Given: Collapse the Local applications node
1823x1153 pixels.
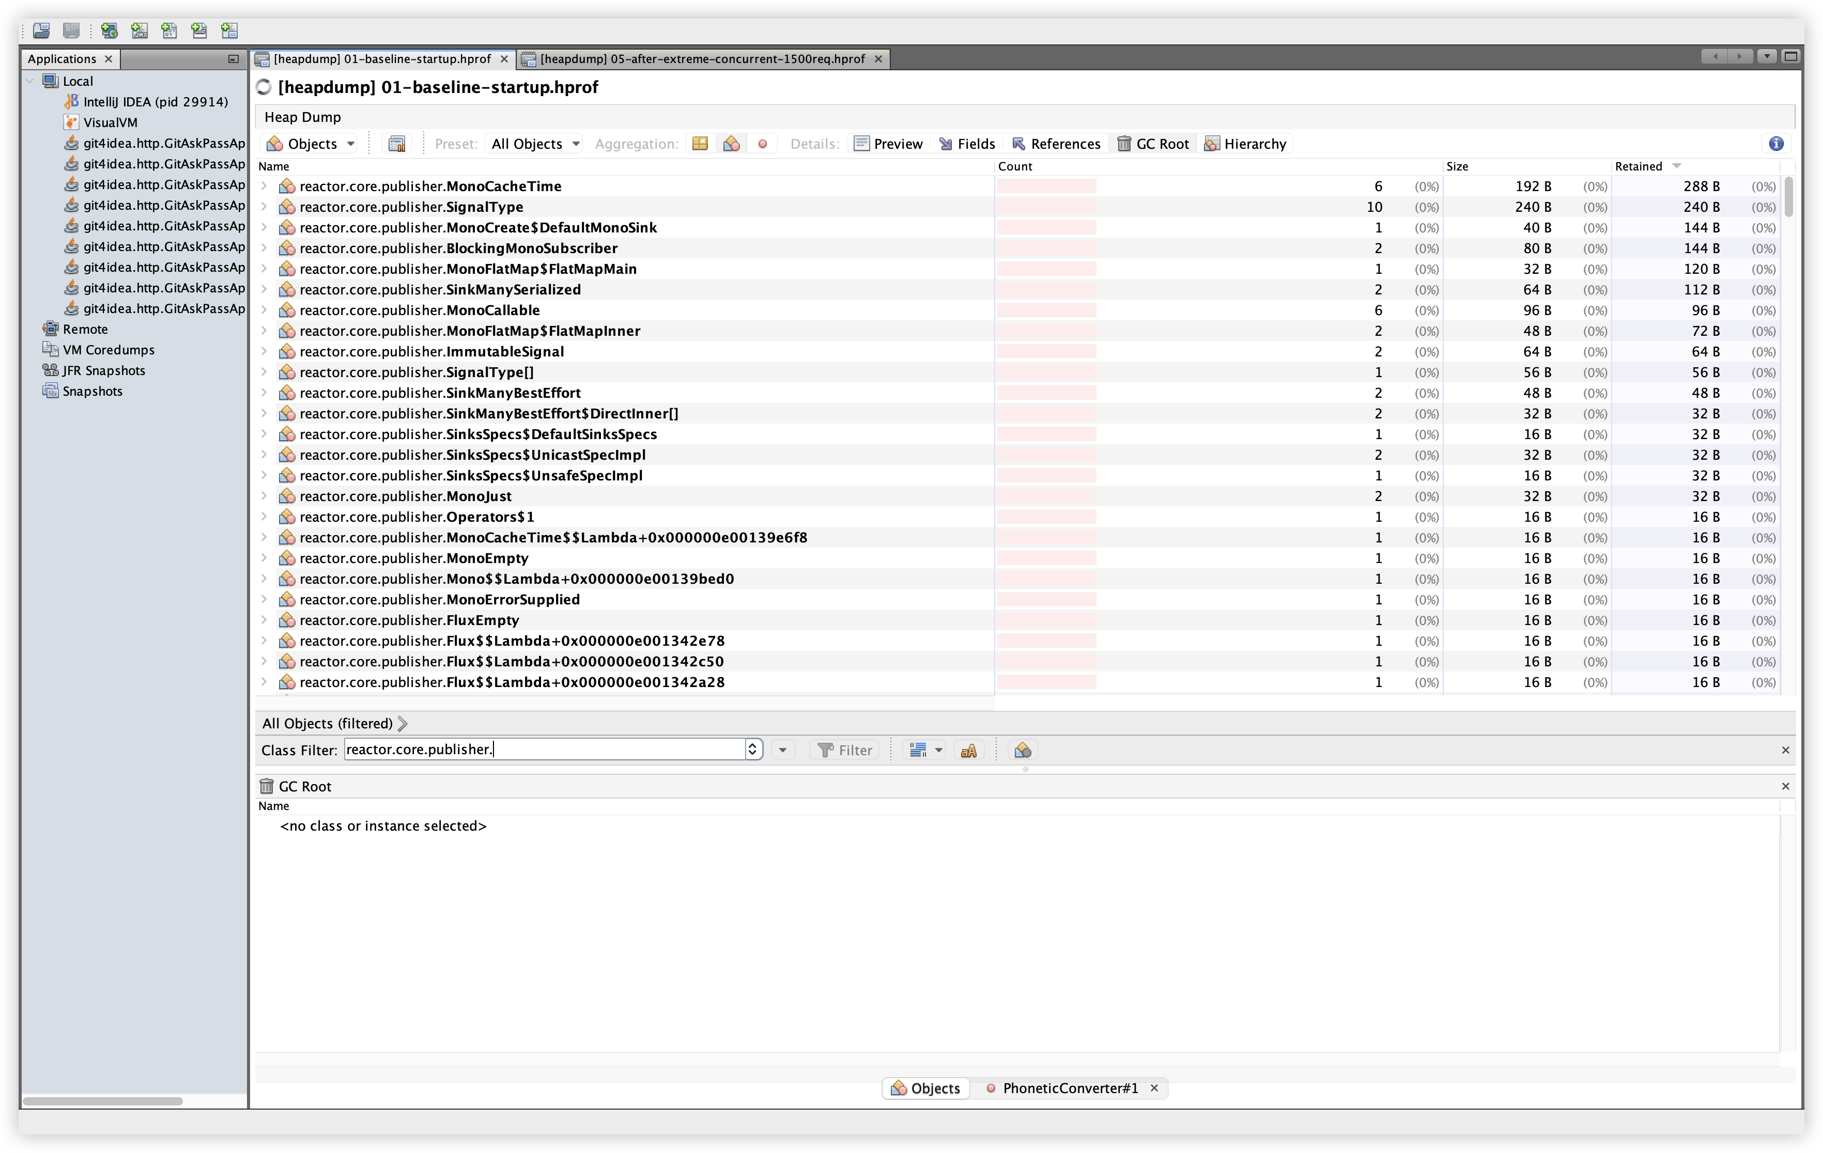Looking at the screenshot, I should tap(30, 81).
